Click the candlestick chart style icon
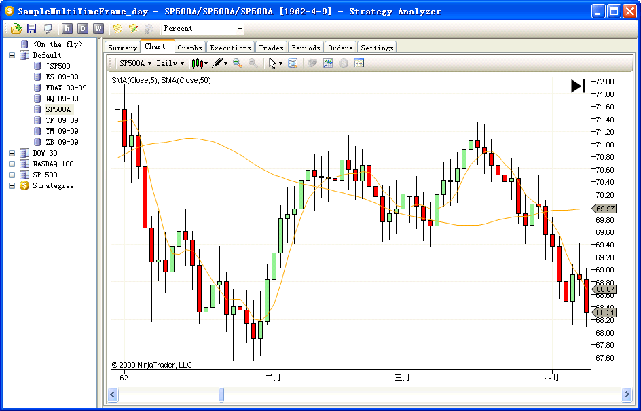This screenshot has width=641, height=411. point(198,63)
